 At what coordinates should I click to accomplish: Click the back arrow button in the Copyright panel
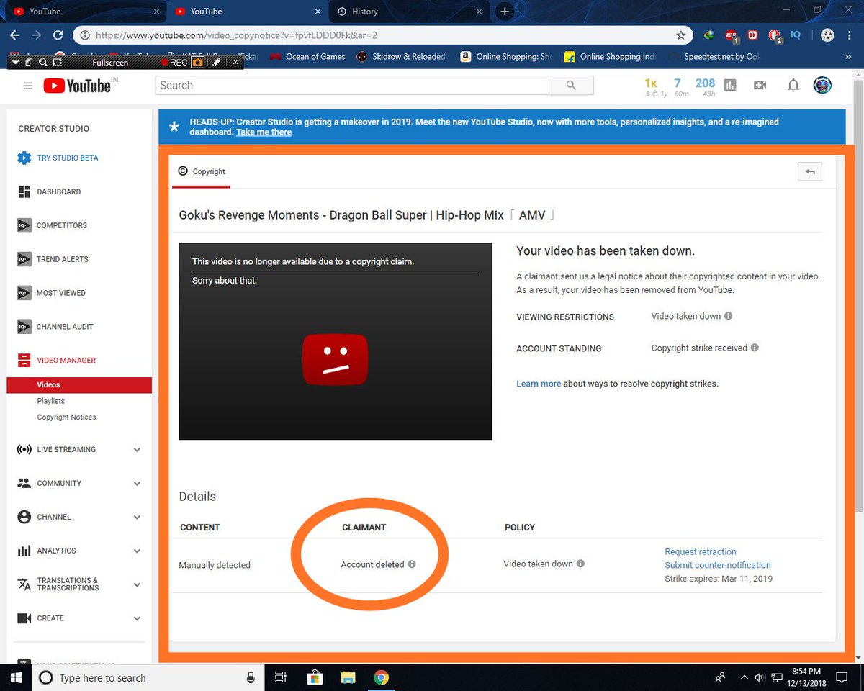pos(810,171)
